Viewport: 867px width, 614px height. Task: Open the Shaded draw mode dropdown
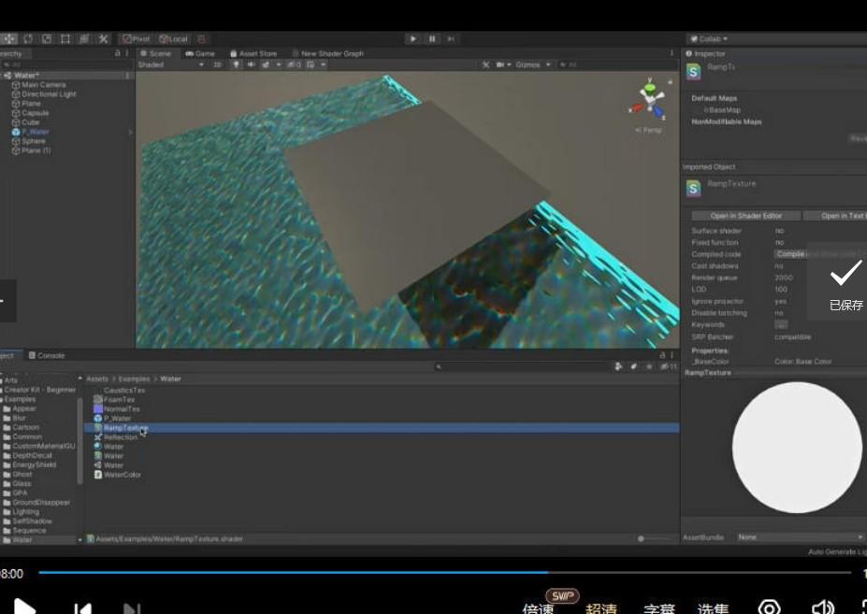(x=166, y=65)
